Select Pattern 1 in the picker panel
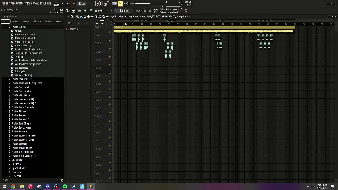The width and height of the screenshot is (338, 190). (73, 29)
